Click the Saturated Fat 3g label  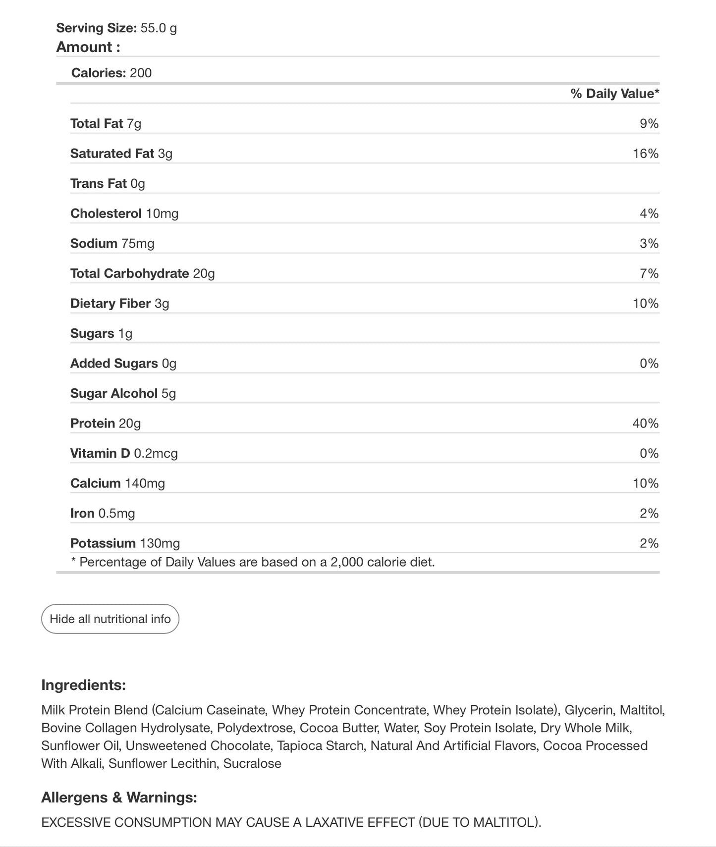tap(121, 154)
